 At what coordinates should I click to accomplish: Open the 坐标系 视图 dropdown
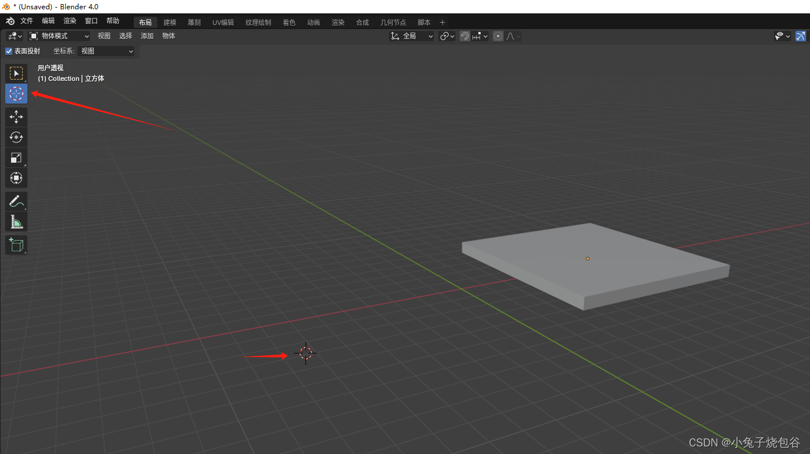pos(106,51)
